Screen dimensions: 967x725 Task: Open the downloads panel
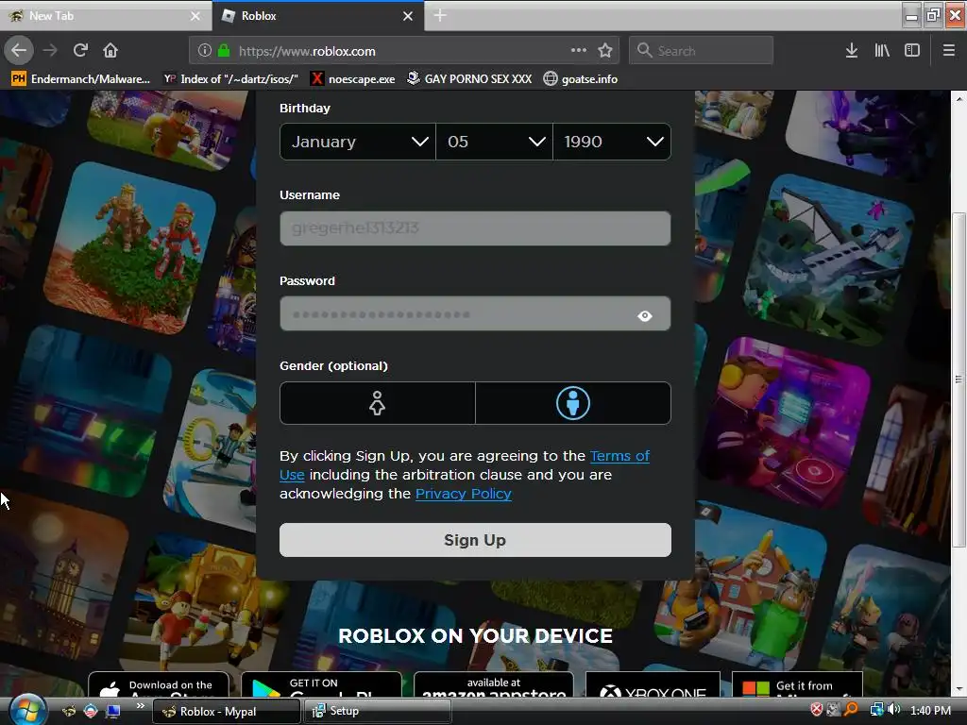point(852,51)
